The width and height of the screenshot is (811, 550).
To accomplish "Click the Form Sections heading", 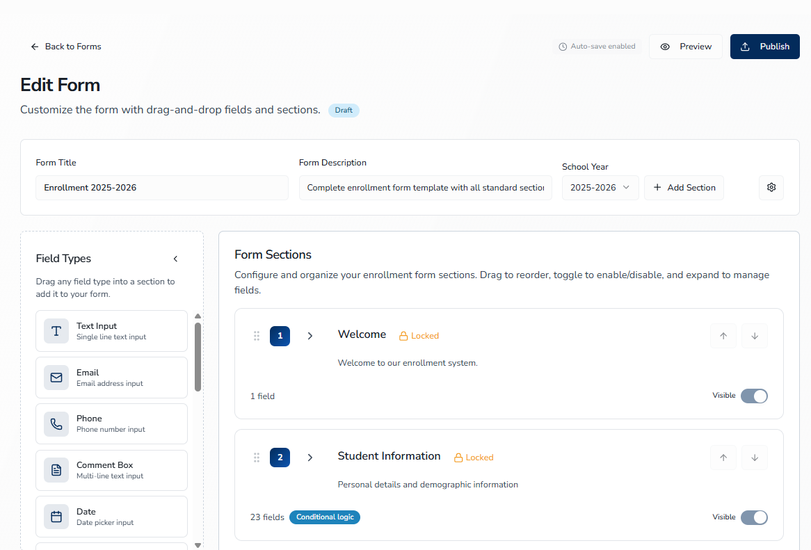I will [x=273, y=254].
